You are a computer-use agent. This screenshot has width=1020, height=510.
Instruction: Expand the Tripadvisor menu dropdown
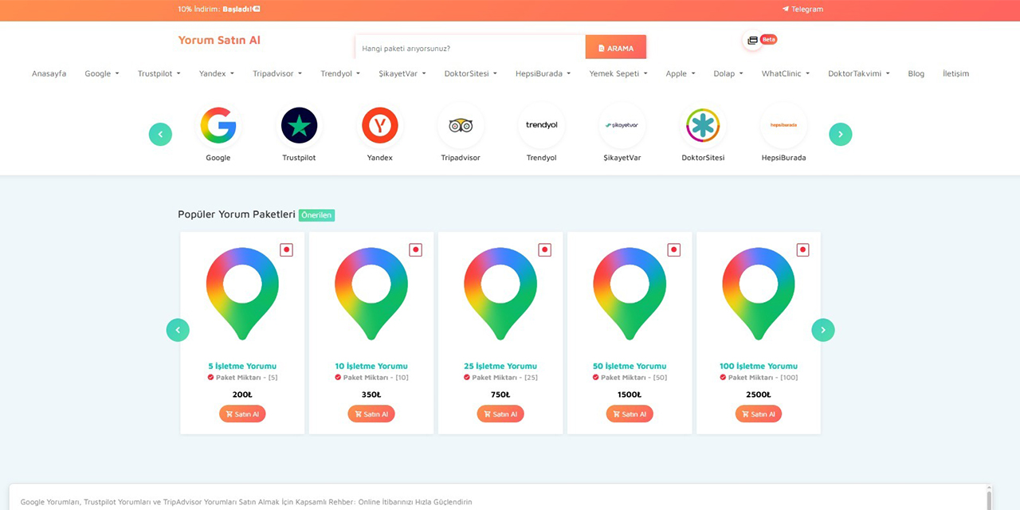(x=277, y=73)
